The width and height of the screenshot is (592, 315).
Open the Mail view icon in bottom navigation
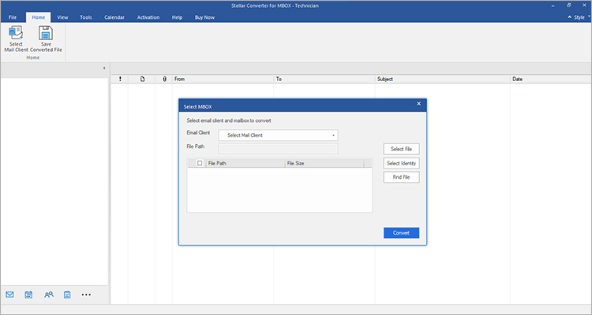(x=10, y=295)
